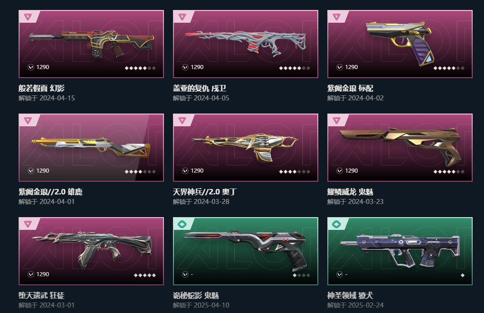
Task: Click the VP currency icon on 堕天遗武 狂徒 card
Action: (31, 274)
